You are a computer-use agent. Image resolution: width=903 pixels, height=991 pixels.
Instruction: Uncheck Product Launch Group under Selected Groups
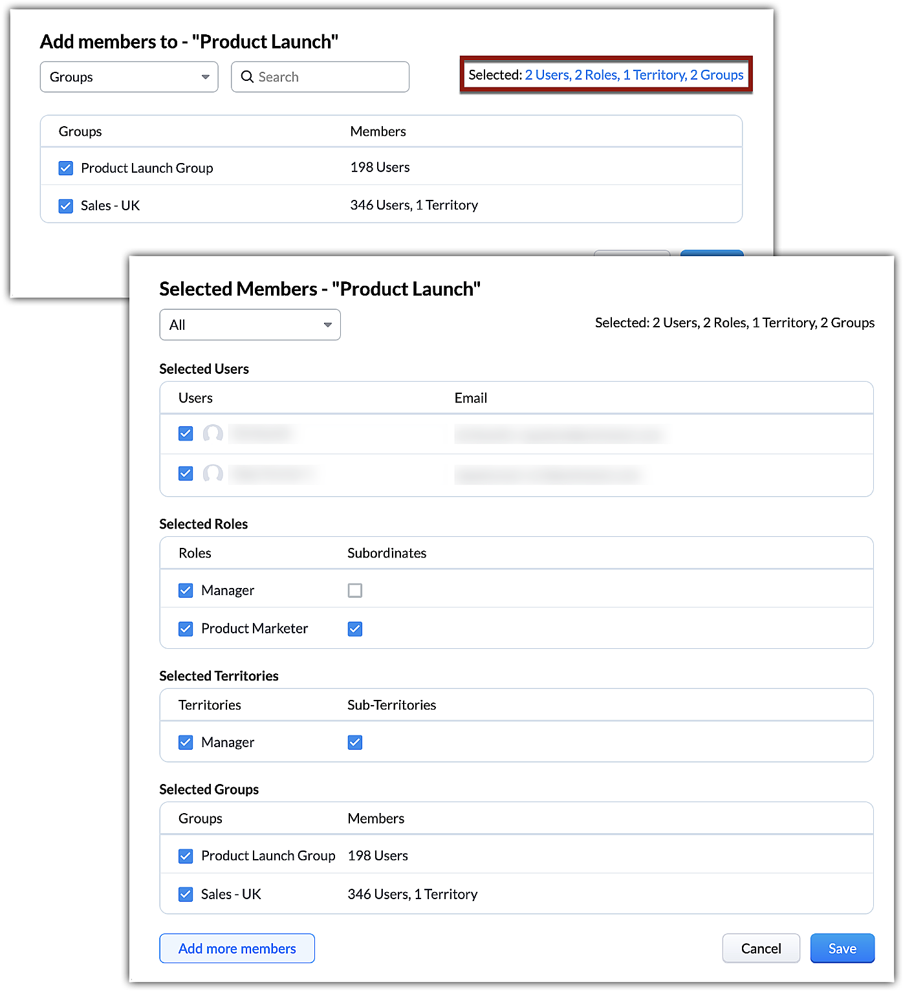click(186, 856)
